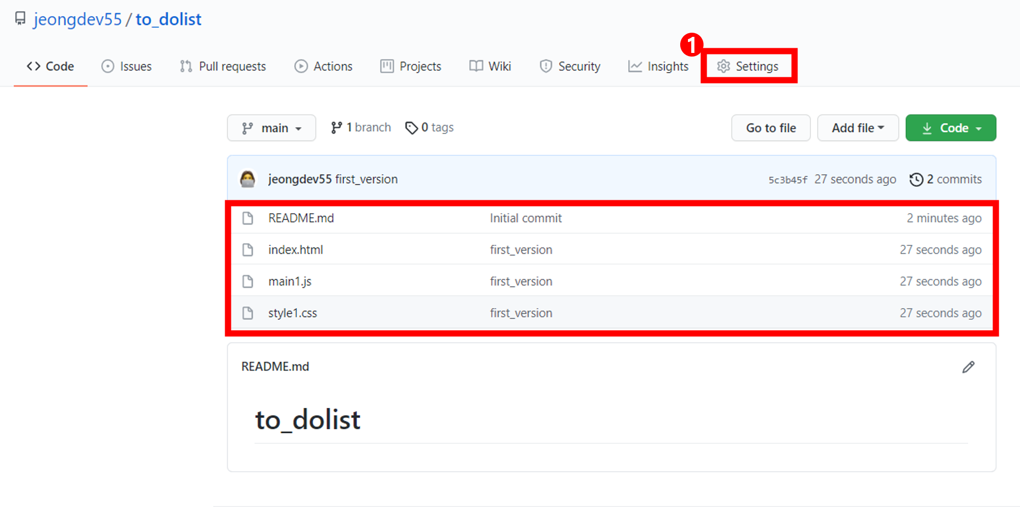Click the jeongdev55 avatar thumbnail
The height and width of the screenshot is (507, 1020).
248,179
